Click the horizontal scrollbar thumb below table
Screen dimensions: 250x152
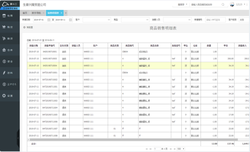click(x=134, y=139)
